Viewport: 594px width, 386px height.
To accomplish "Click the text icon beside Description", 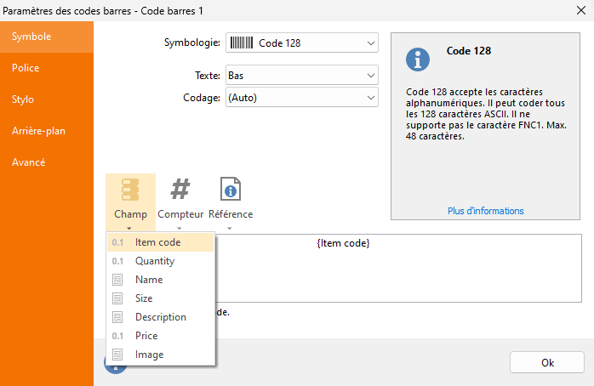I will (x=117, y=317).
